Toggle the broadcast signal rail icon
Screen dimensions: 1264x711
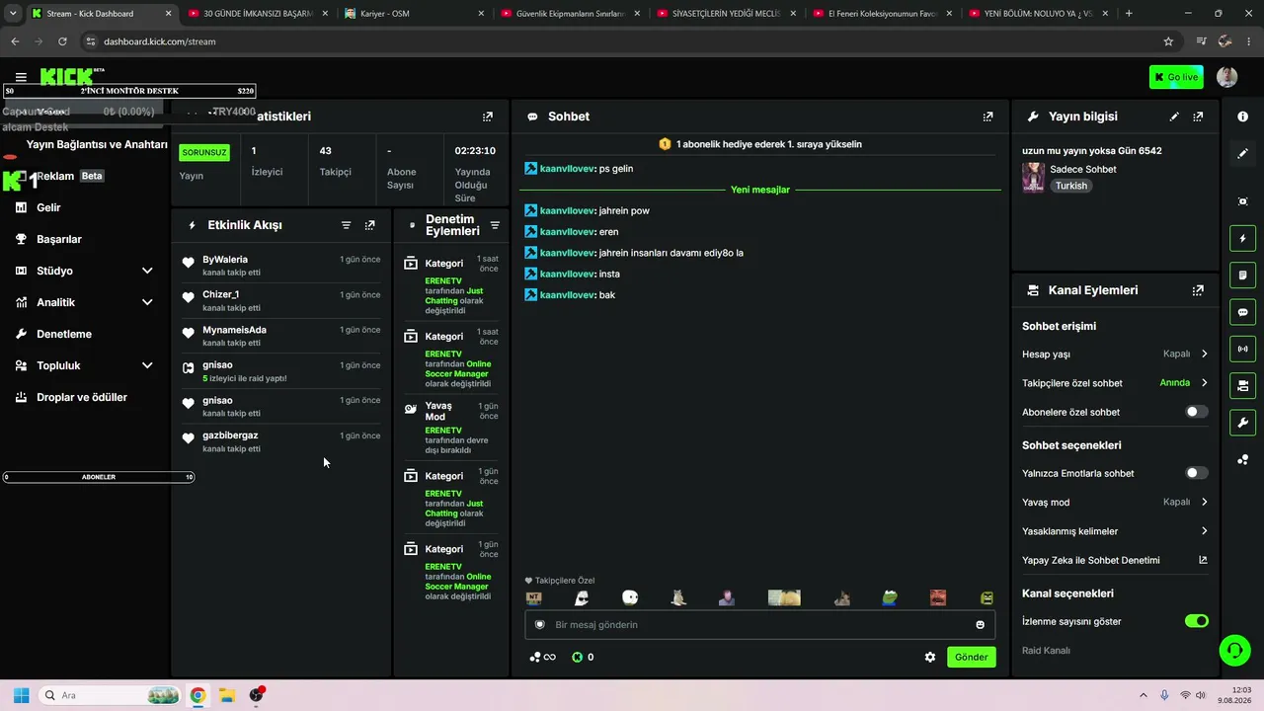point(1242,349)
